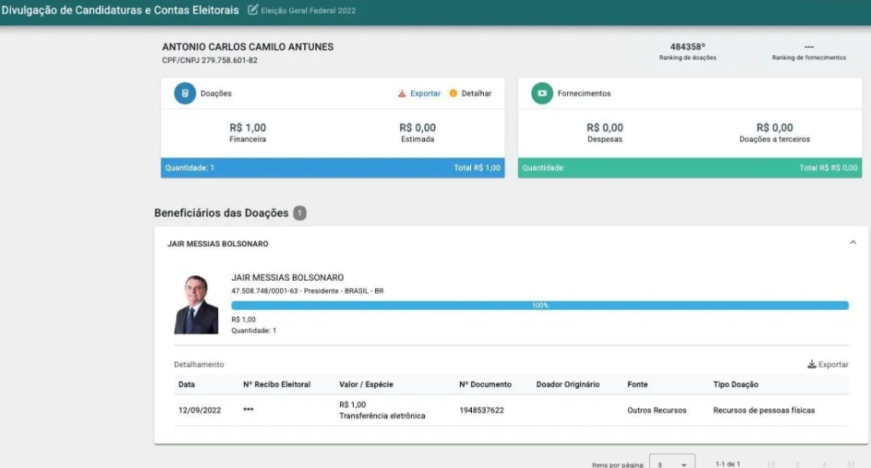
Task: Click the Outros Recursos cell
Action: click(x=657, y=410)
